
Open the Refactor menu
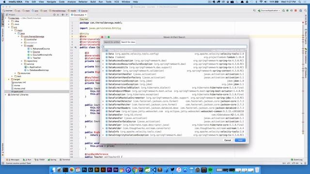tap(83, 2)
